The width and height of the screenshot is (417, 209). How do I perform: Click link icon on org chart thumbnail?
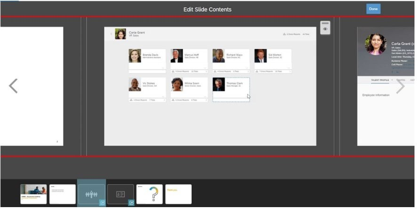point(102,202)
